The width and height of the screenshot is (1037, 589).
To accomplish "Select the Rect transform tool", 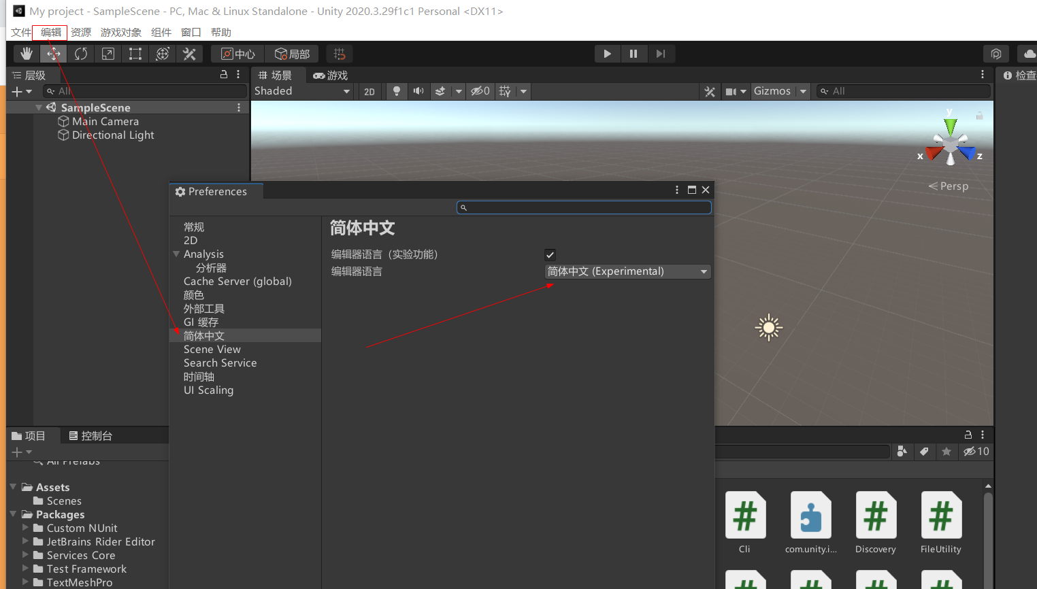I will point(135,53).
